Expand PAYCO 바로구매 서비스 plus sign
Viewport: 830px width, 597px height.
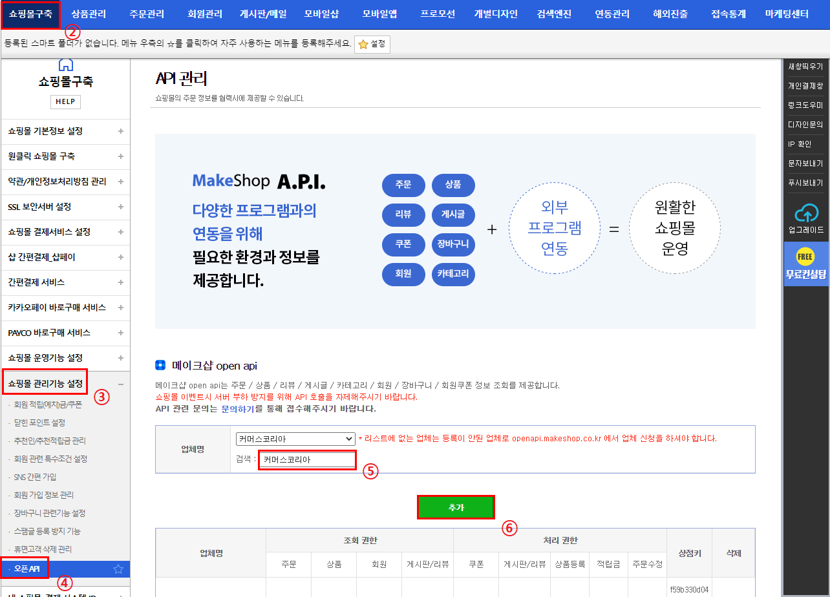click(121, 333)
